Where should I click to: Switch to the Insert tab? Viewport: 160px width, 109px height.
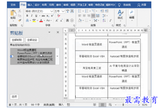[30, 5]
